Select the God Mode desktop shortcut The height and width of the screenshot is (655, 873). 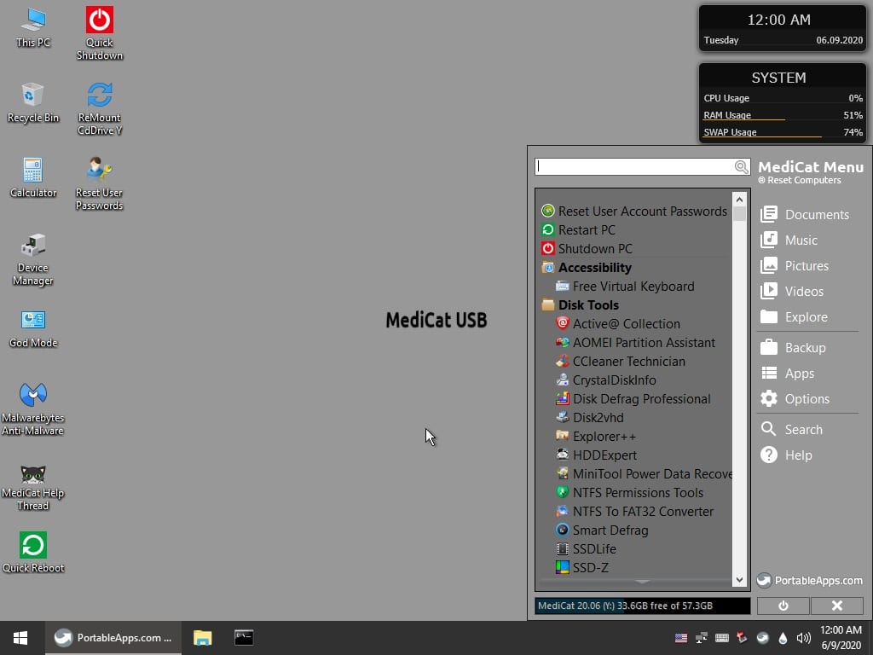pyautogui.click(x=33, y=328)
